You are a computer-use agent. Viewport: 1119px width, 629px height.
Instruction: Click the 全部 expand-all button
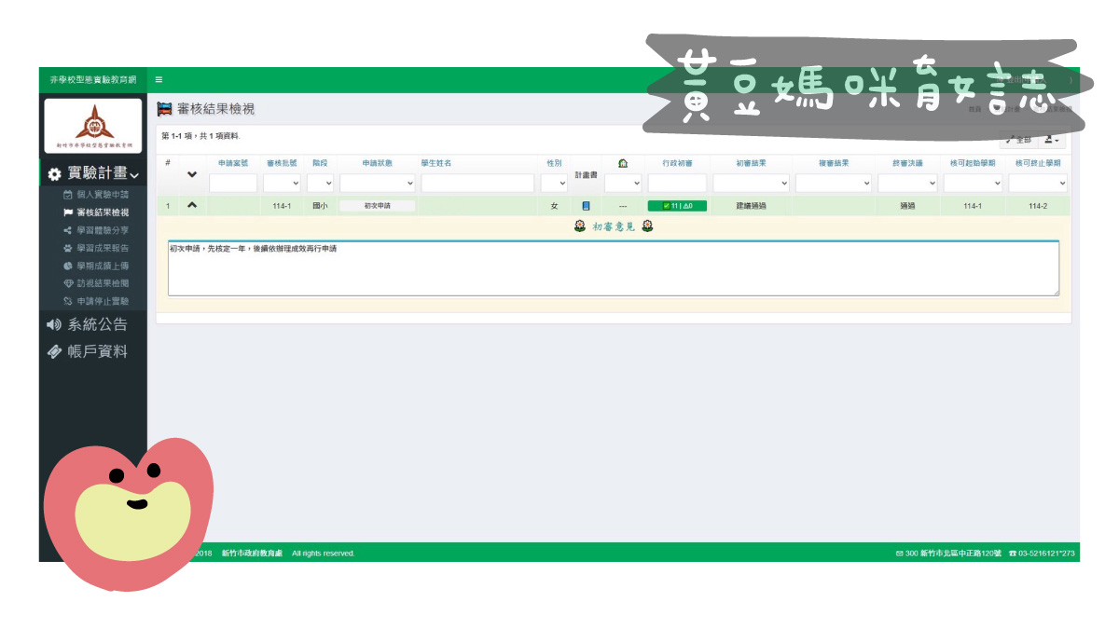pos(1018,140)
